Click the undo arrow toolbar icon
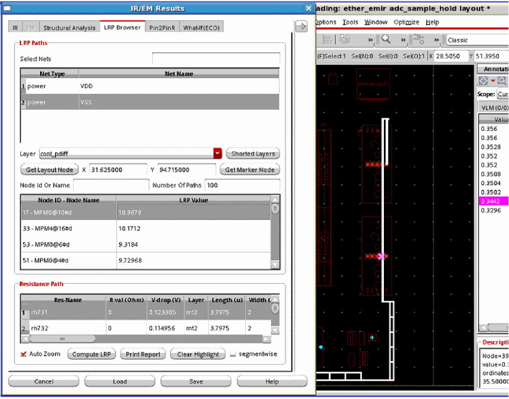Image resolution: width=509 pixels, height=399 pixels. tap(344, 39)
